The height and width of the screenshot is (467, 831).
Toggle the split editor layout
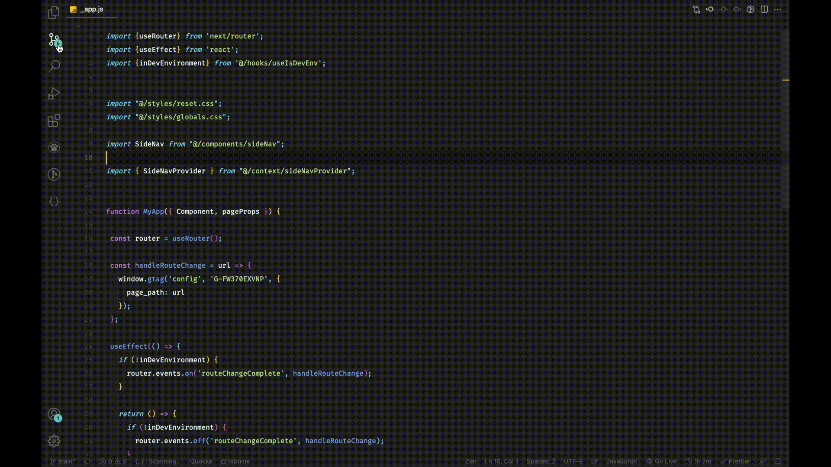click(x=764, y=9)
